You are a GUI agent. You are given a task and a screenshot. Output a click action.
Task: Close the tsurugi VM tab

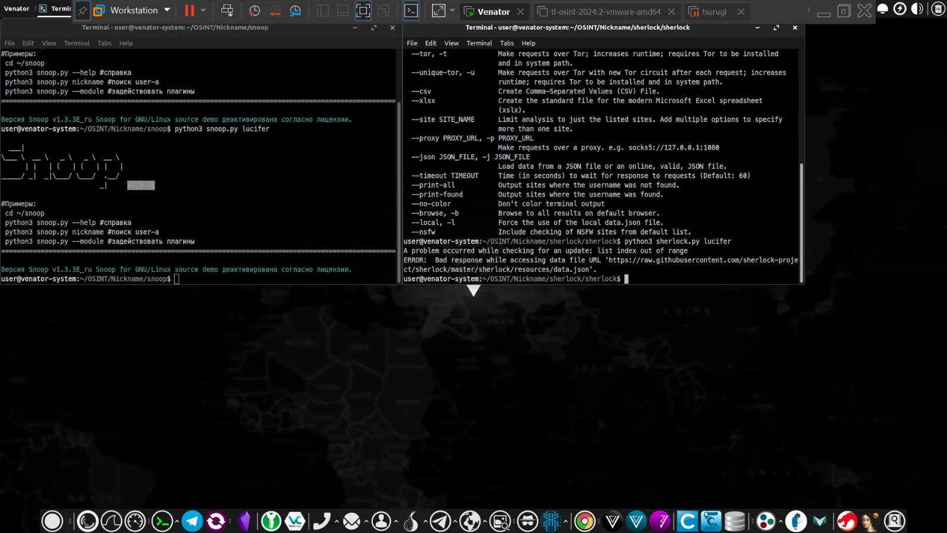click(740, 11)
